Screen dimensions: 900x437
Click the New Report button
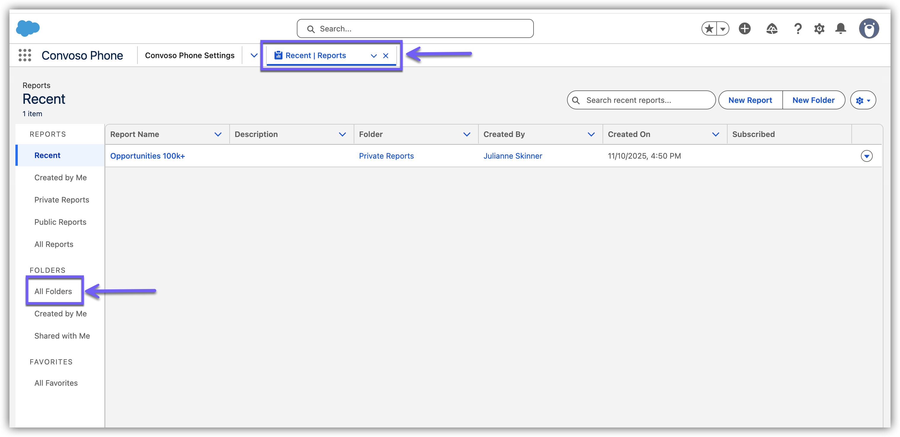(x=750, y=100)
